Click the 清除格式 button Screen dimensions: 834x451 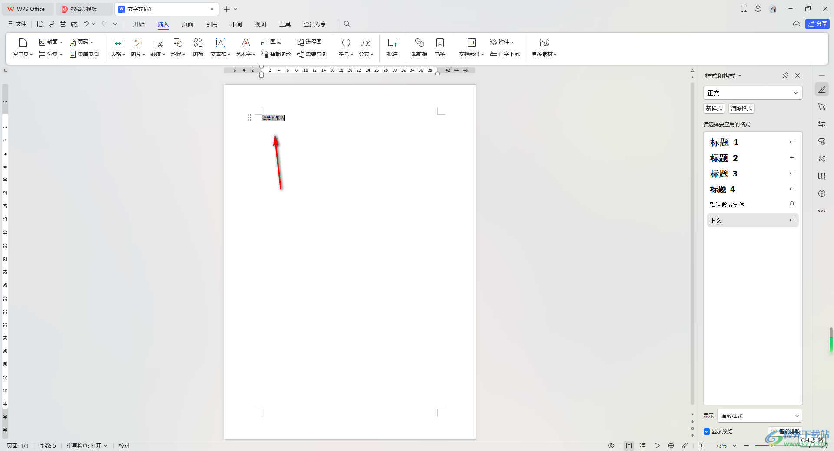[x=741, y=108]
